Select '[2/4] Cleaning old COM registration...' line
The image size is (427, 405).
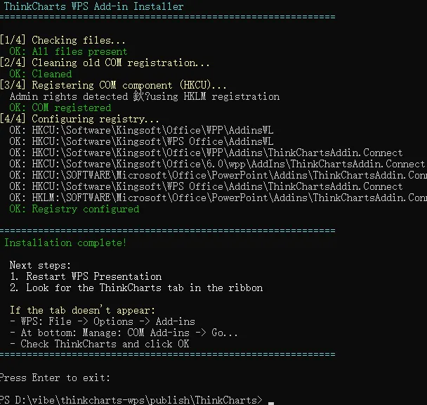[105, 63]
